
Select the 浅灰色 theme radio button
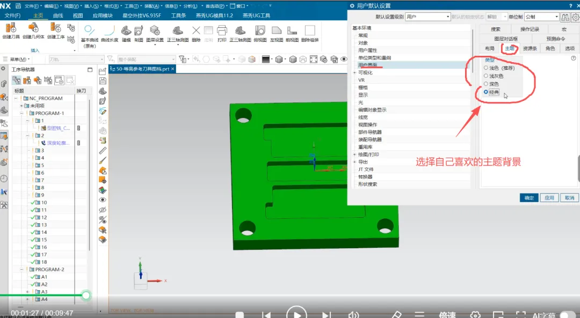tap(485, 76)
